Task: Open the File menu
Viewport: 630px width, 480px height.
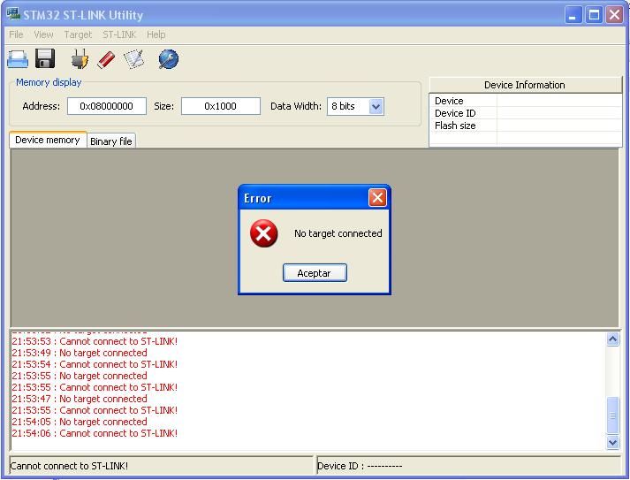Action: 16,34
